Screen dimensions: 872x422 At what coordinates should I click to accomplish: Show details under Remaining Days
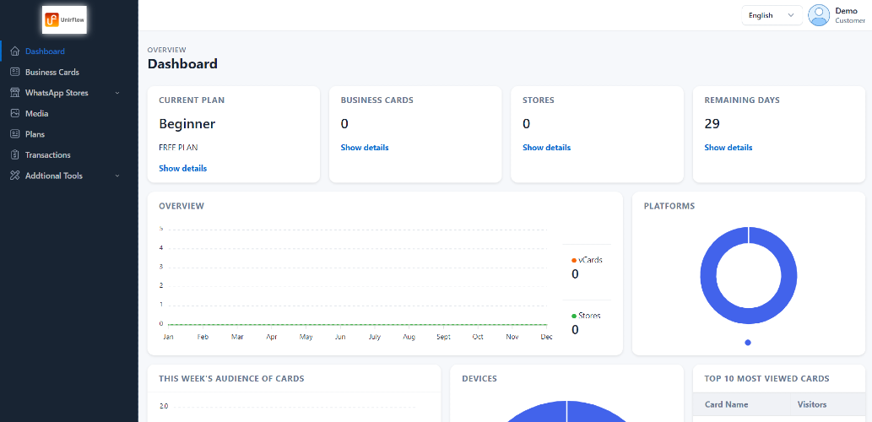[728, 148]
